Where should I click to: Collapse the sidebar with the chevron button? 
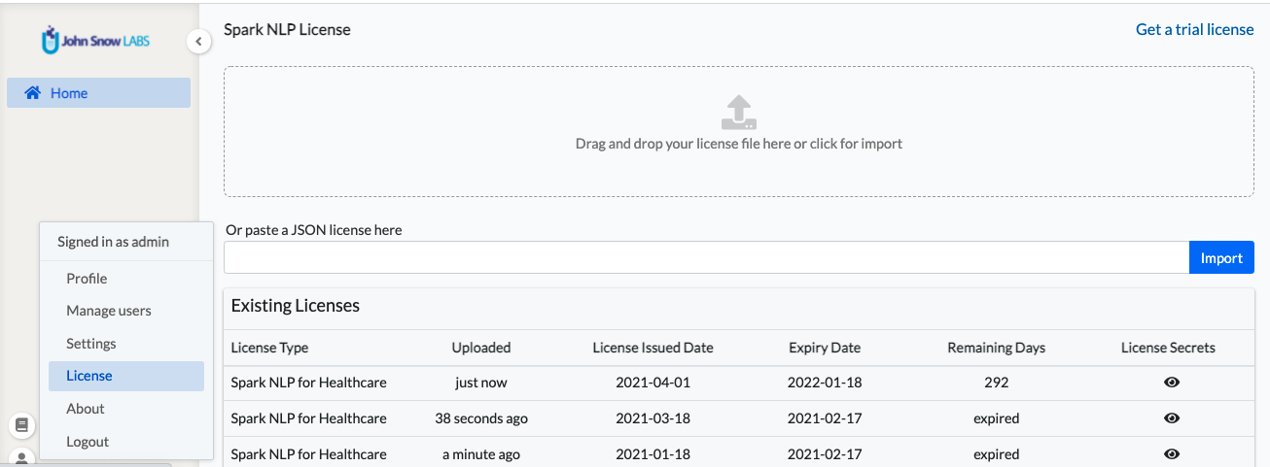[x=198, y=42]
